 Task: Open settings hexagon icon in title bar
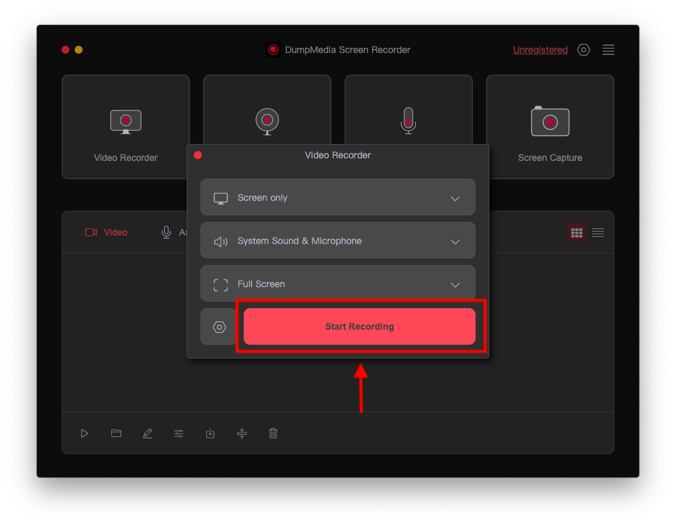583,50
